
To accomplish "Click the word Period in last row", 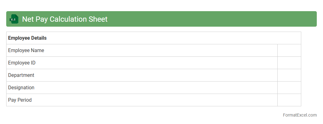I will 24,100.
